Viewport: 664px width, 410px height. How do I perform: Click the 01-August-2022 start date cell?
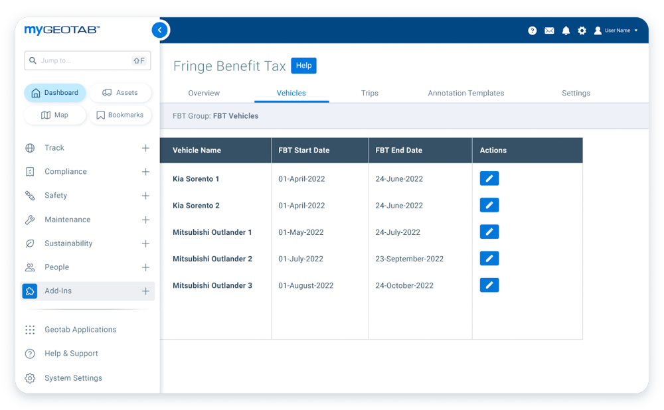pos(305,285)
